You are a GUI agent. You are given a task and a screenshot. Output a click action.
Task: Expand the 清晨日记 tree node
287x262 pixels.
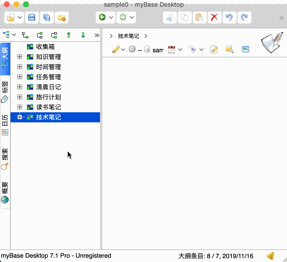click(x=20, y=87)
